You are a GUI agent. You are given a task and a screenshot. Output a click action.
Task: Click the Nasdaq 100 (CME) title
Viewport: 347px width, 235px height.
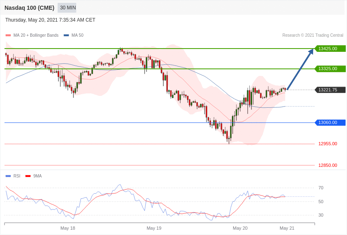pos(29,8)
